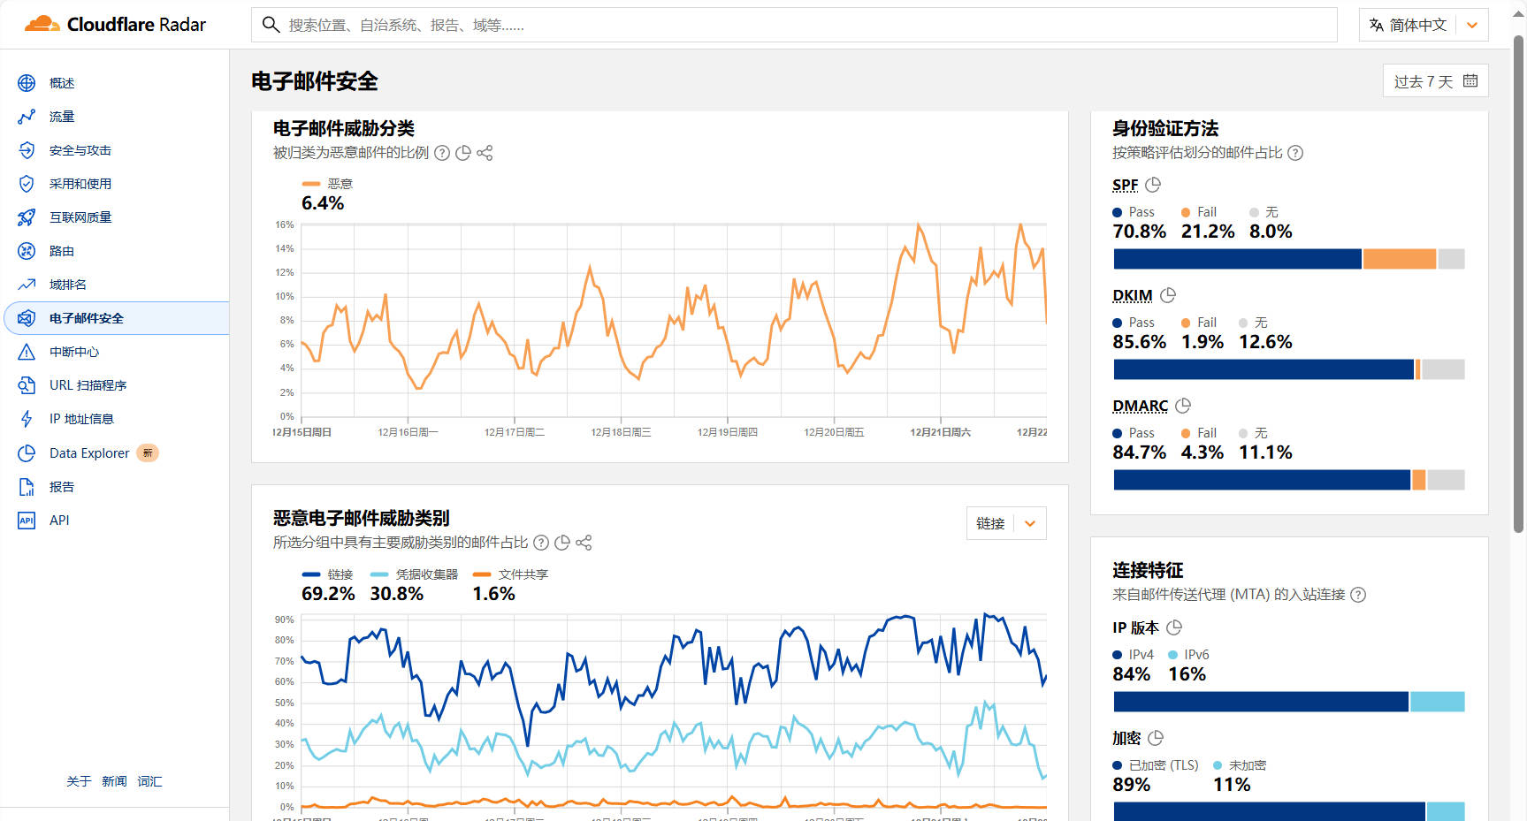
Task: Toggle the 链接 legend series
Action: pos(328,574)
